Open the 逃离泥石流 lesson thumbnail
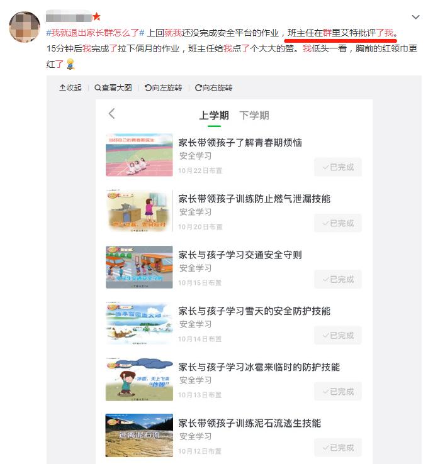Viewport: 428px width, 464px height. point(139,435)
